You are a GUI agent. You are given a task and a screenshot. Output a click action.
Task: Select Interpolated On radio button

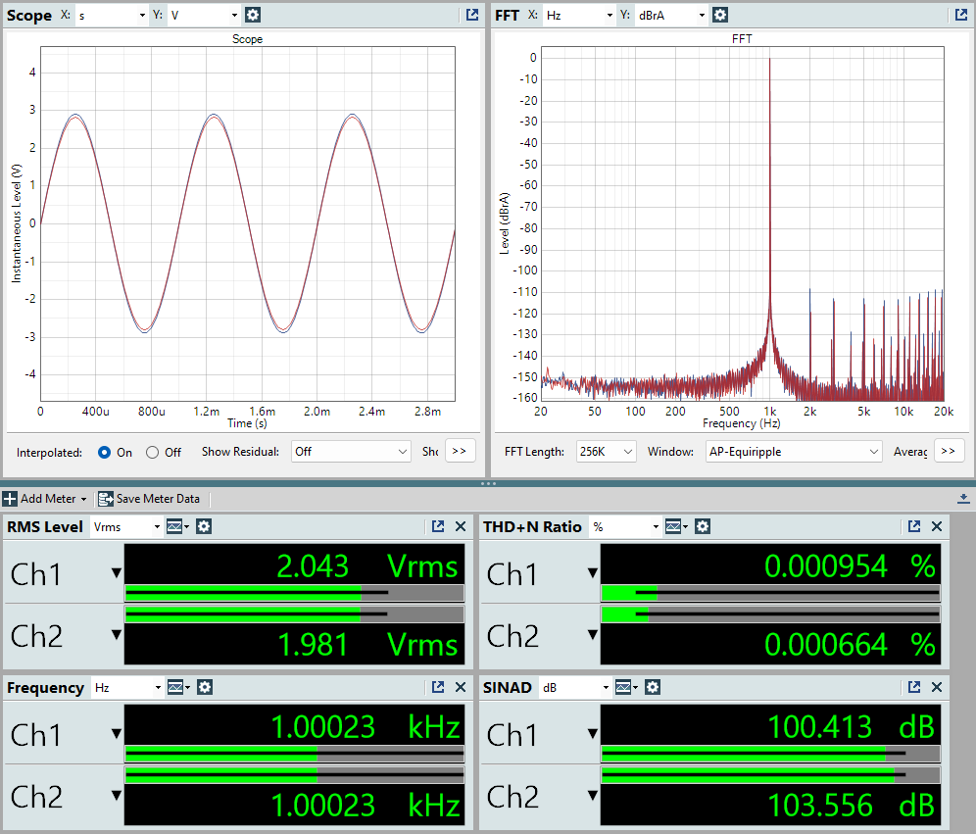[105, 453]
